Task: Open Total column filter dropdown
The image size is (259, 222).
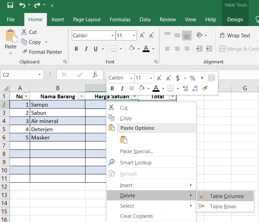Action: tap(173, 96)
